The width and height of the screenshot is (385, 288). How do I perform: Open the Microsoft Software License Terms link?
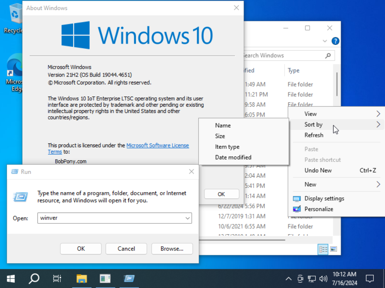(158, 145)
